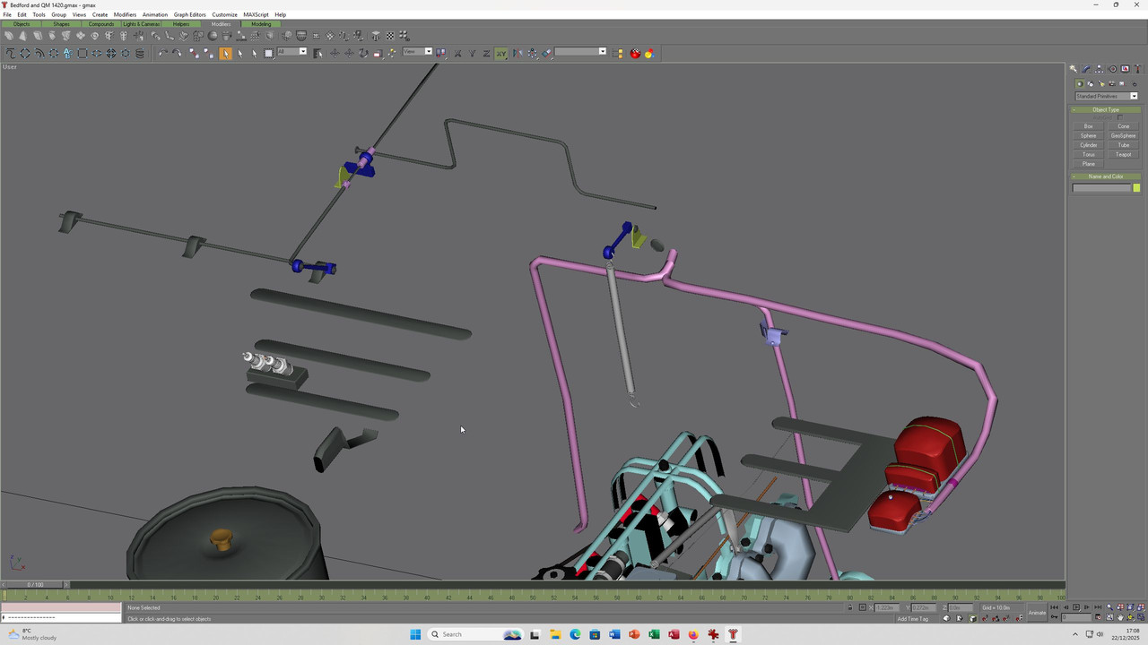Open the Utilities hammer panel icon
Image resolution: width=1148 pixels, height=645 pixels.
pyautogui.click(x=1137, y=69)
